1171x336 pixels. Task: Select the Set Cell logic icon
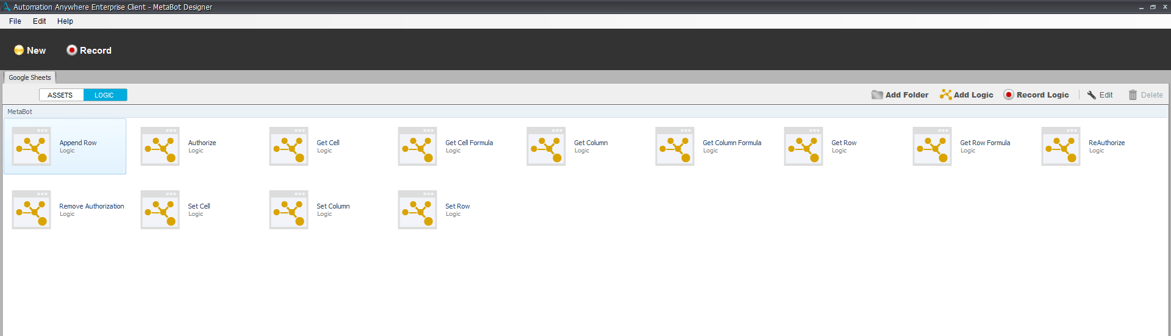160,210
